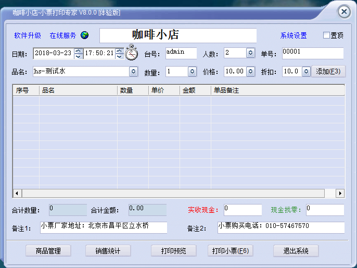
Task: Decrease the time with the down arrow
Action: 120,56
